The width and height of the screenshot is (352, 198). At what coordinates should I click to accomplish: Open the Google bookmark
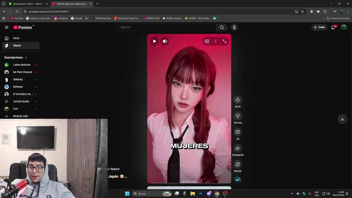coord(76,18)
